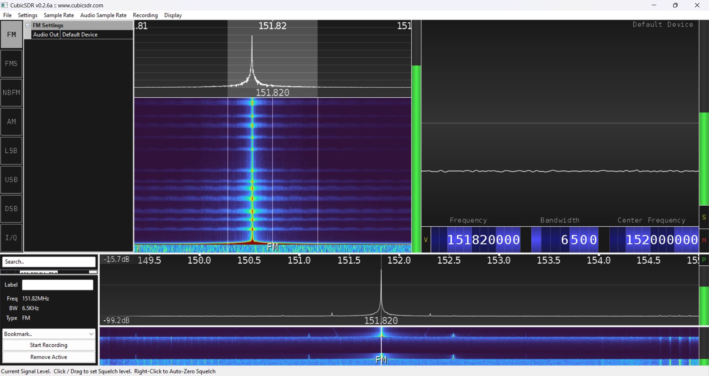Select the FMS stereo demodulator mode
709x376 pixels.
tap(11, 64)
